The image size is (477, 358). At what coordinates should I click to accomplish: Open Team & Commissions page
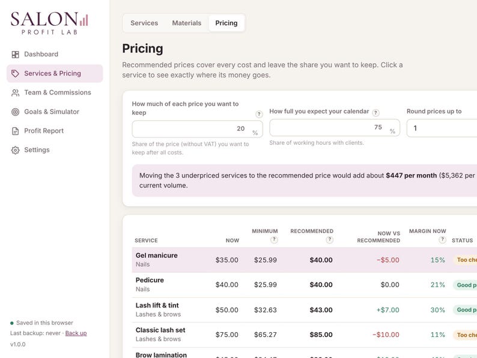coord(55,93)
